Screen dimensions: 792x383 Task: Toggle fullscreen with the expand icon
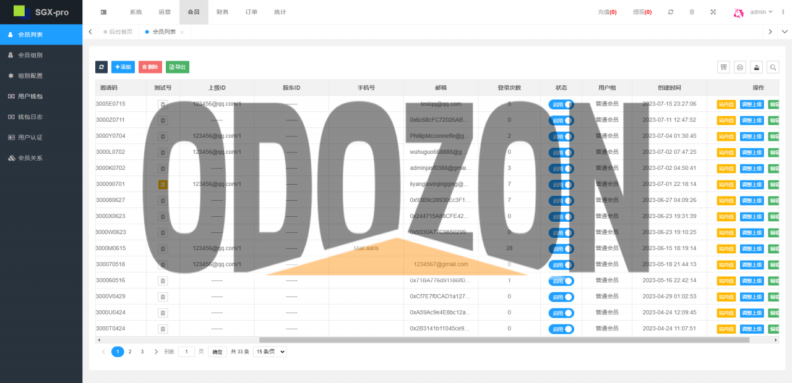[713, 12]
